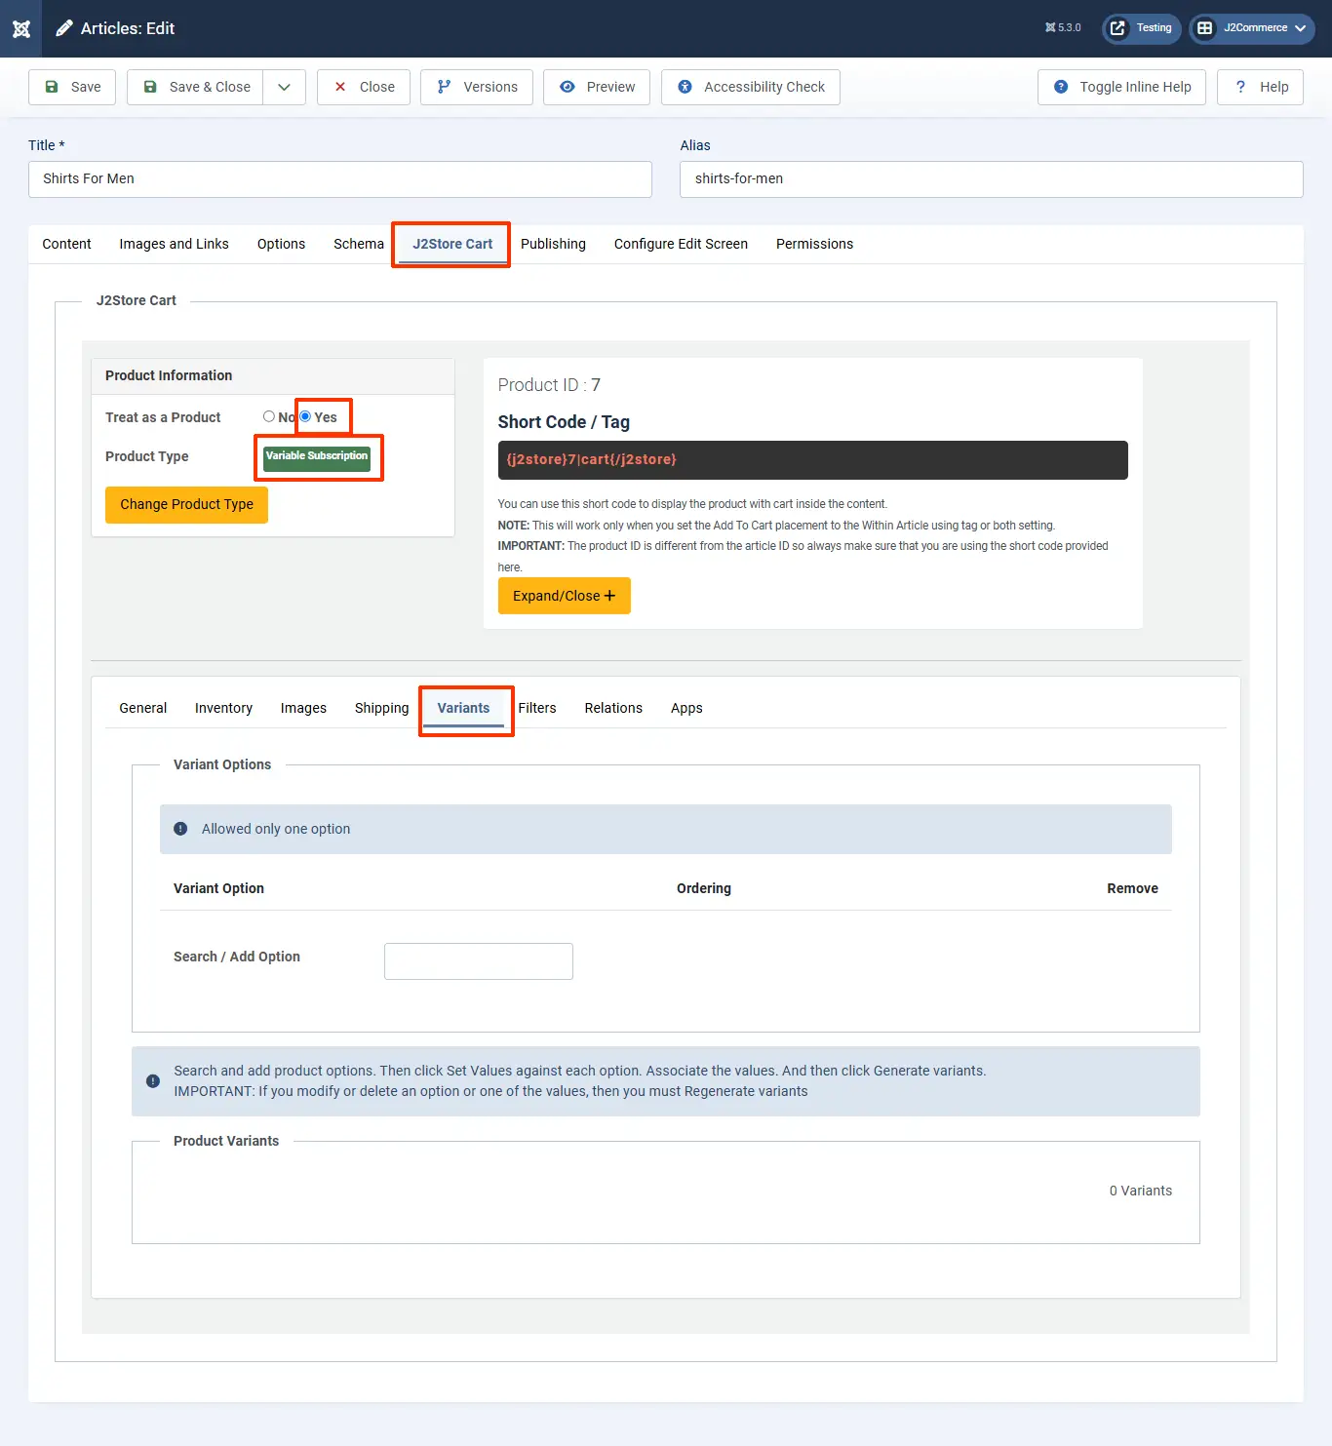Image resolution: width=1332 pixels, height=1446 pixels.
Task: Click the short code tag text
Action: 591,459
